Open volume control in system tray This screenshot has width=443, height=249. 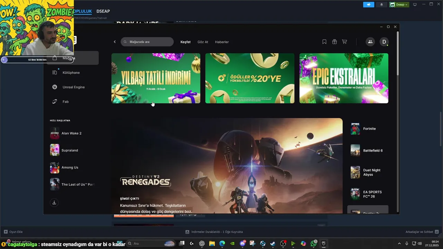coord(420,243)
